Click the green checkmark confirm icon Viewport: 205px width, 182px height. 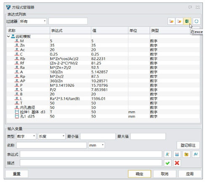(168, 163)
